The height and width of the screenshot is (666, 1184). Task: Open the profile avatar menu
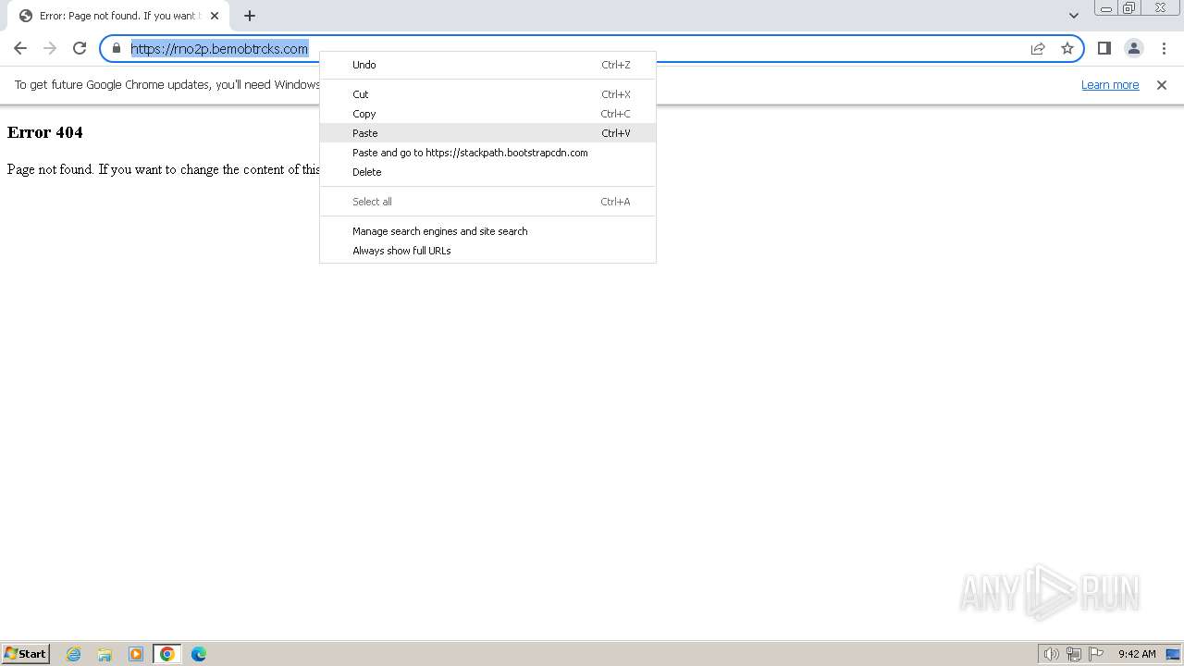[1133, 48]
